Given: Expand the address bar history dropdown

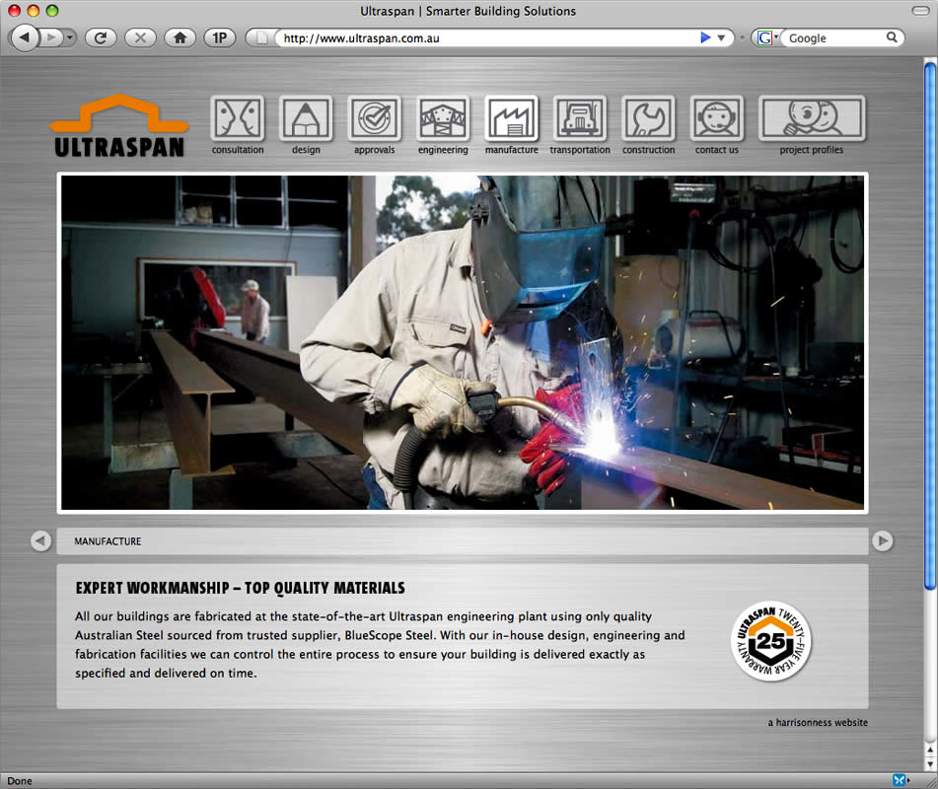Looking at the screenshot, I should tap(721, 37).
